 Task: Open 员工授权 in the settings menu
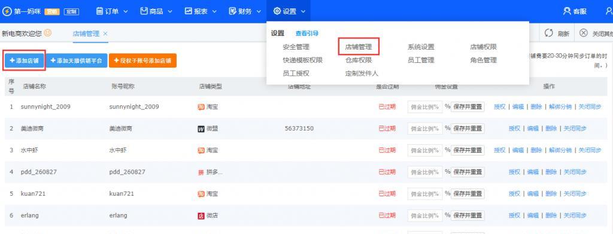296,73
